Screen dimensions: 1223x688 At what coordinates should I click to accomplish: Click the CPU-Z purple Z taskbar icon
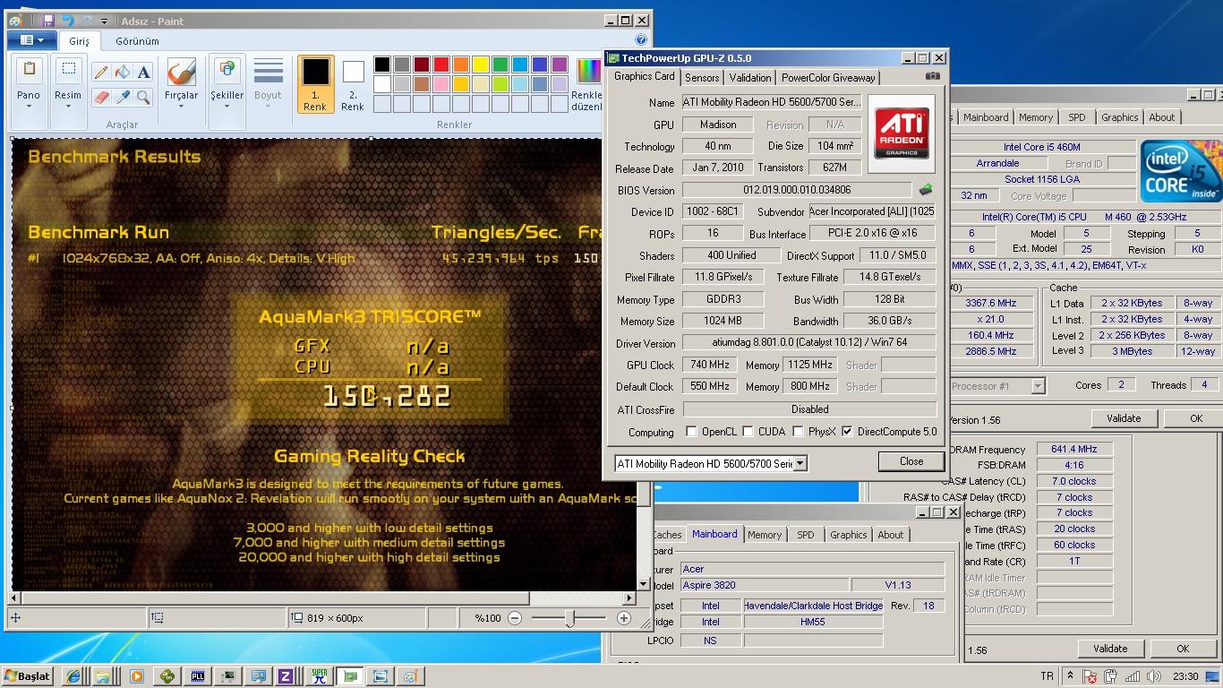(287, 676)
